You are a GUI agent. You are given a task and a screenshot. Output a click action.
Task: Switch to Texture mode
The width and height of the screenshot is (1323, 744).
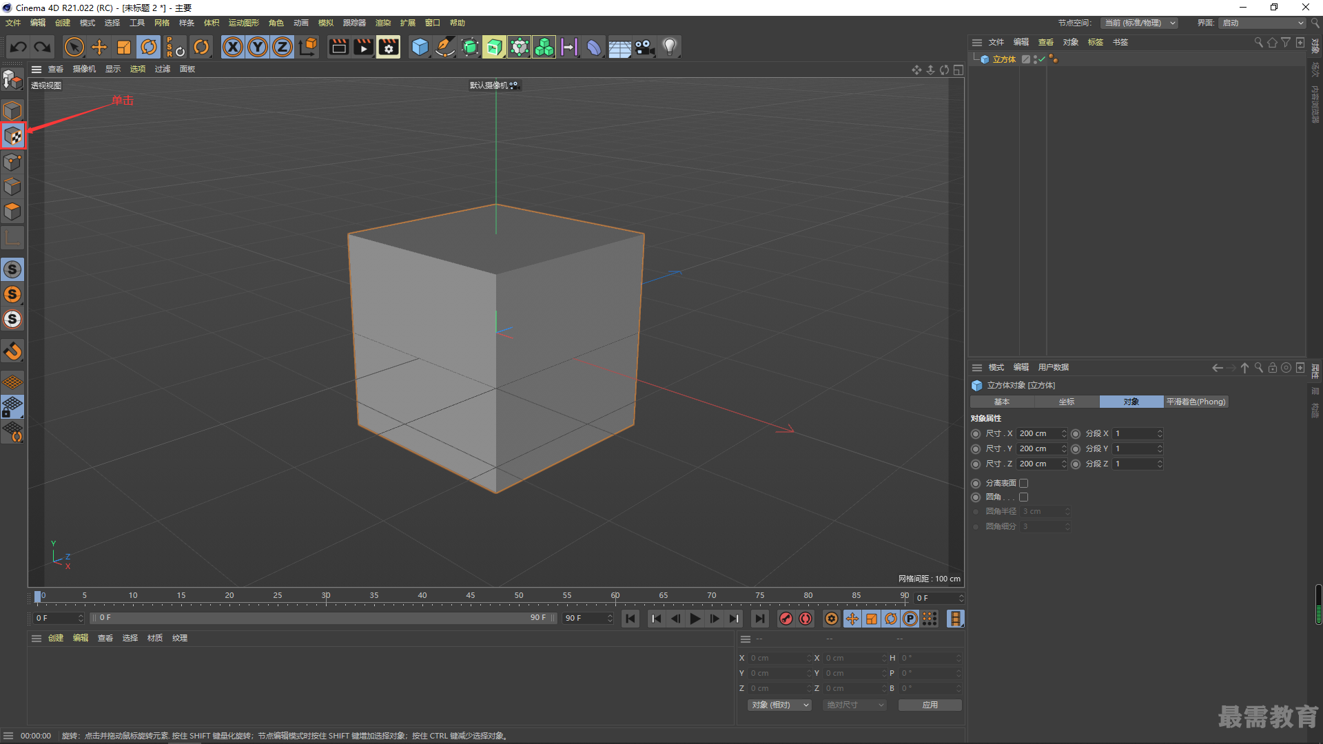13,136
